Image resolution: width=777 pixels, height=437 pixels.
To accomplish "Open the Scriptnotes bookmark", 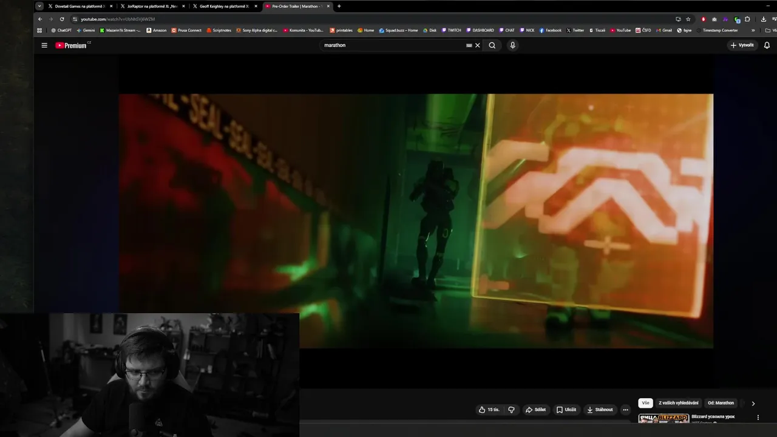I will pos(219,30).
